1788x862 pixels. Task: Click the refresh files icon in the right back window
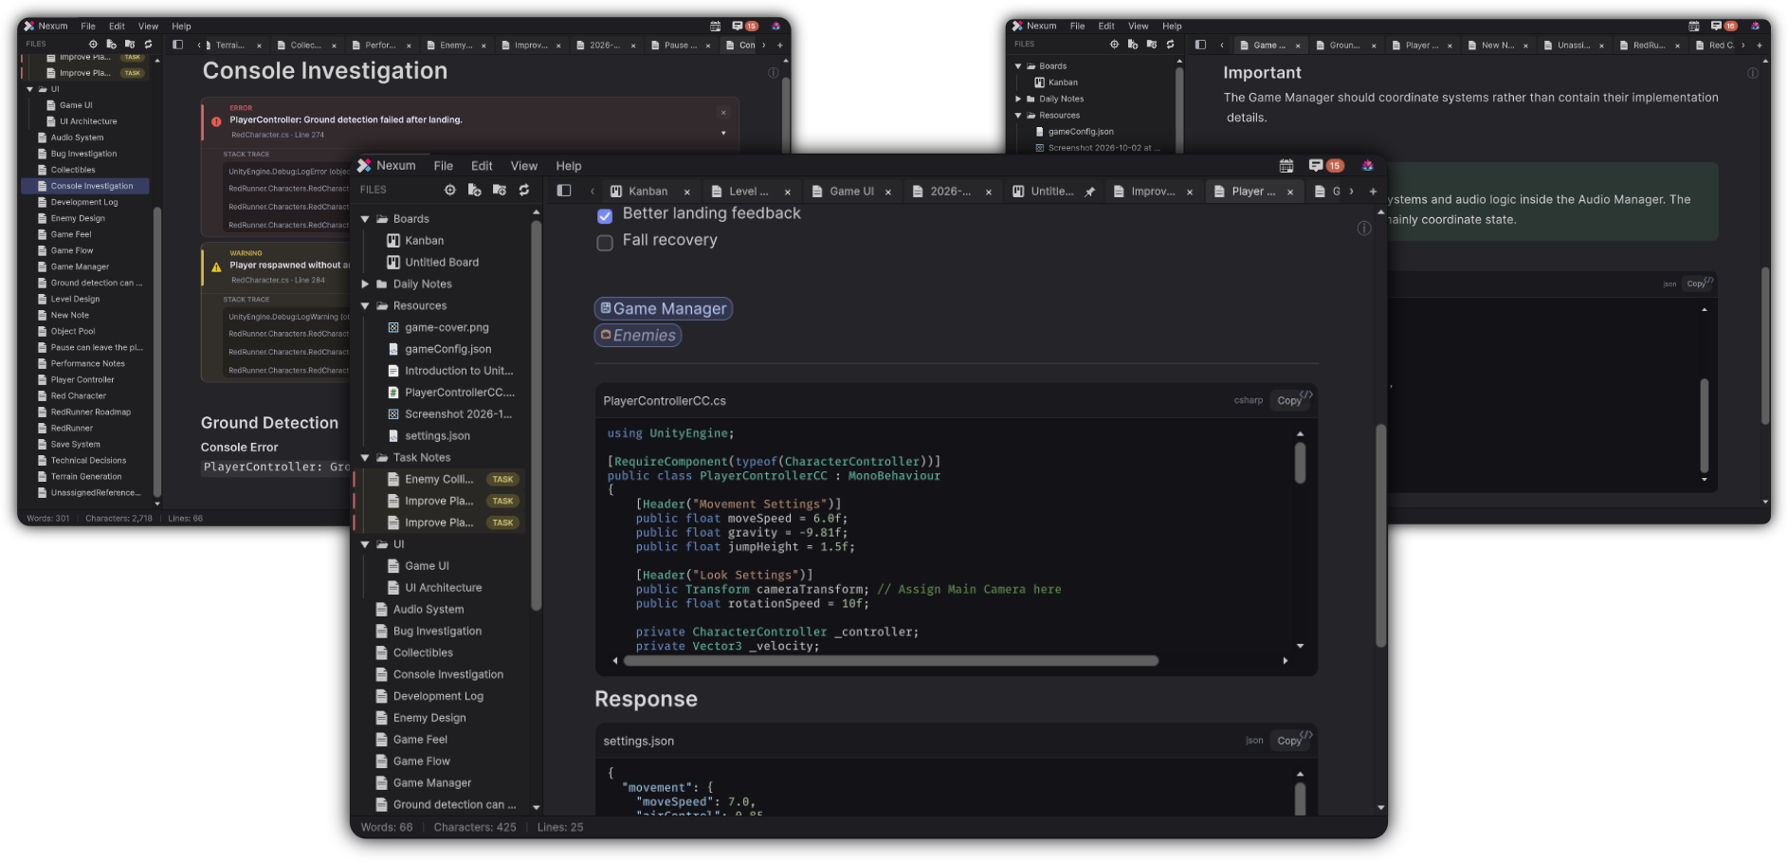tap(1170, 45)
